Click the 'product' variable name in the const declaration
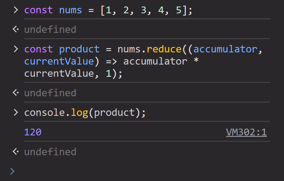Screen dimensions: 284x181 click(79, 50)
